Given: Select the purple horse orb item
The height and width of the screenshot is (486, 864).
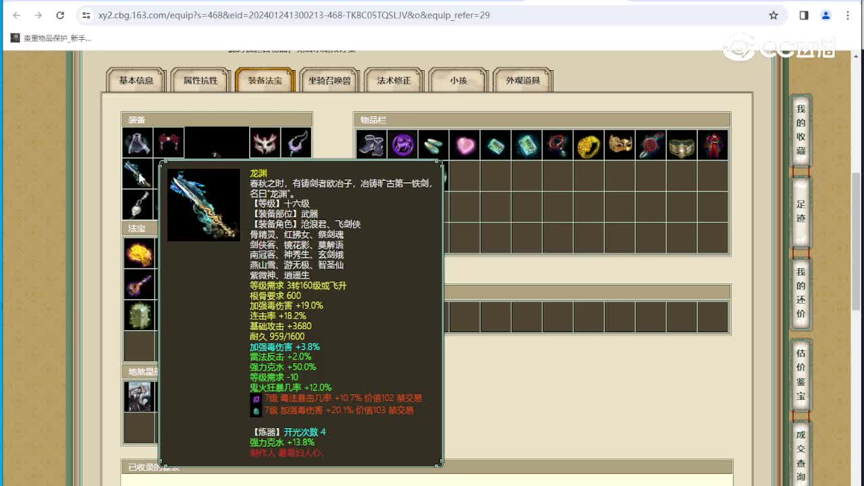Looking at the screenshot, I should [x=402, y=144].
